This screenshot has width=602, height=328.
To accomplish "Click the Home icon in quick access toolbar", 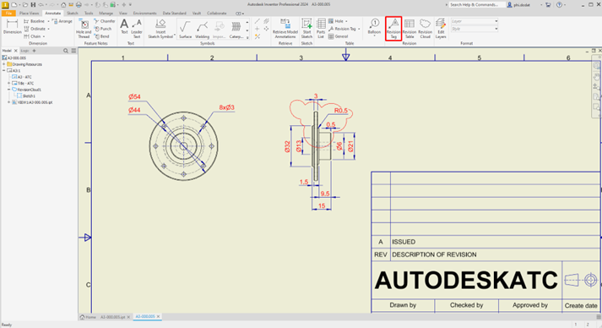I will pos(63,4).
